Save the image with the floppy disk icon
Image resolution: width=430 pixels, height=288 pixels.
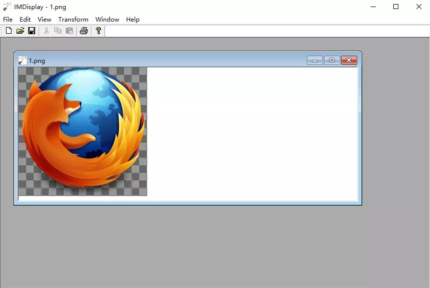pos(32,31)
